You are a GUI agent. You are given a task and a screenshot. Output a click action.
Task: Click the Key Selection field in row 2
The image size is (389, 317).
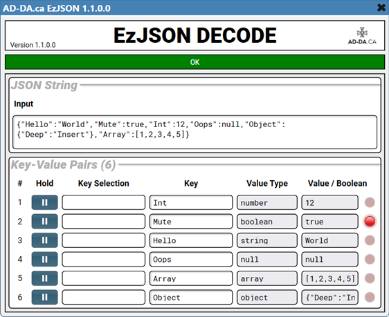[x=103, y=221]
